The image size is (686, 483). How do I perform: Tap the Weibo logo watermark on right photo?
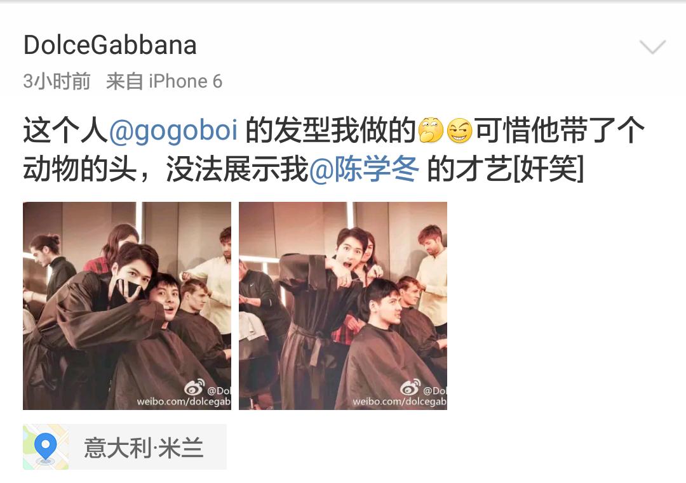coord(410,387)
